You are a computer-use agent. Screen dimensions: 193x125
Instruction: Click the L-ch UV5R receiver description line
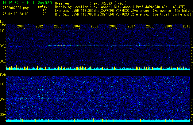click(124, 11)
